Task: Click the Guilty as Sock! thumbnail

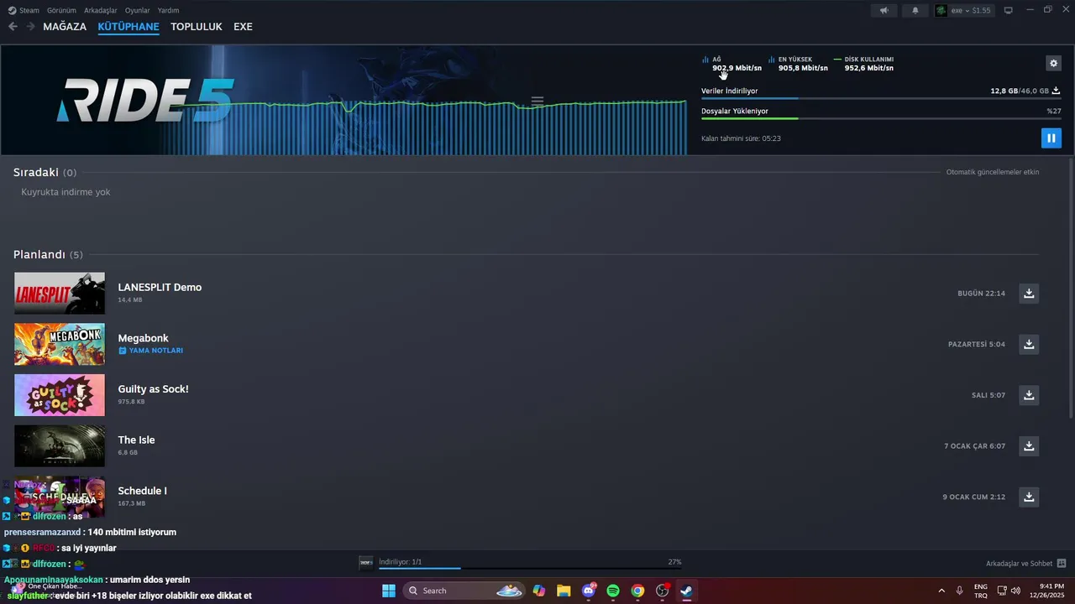Action: coord(60,395)
